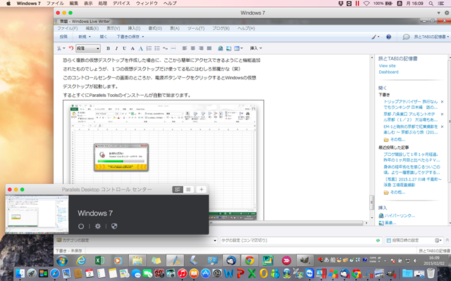Open Chrome from the Windows taskbar

click(249, 261)
